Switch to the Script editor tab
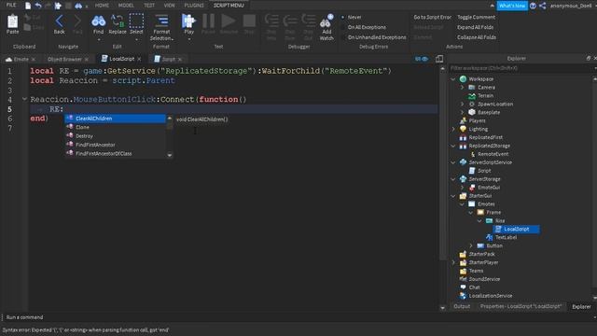 tap(168, 59)
